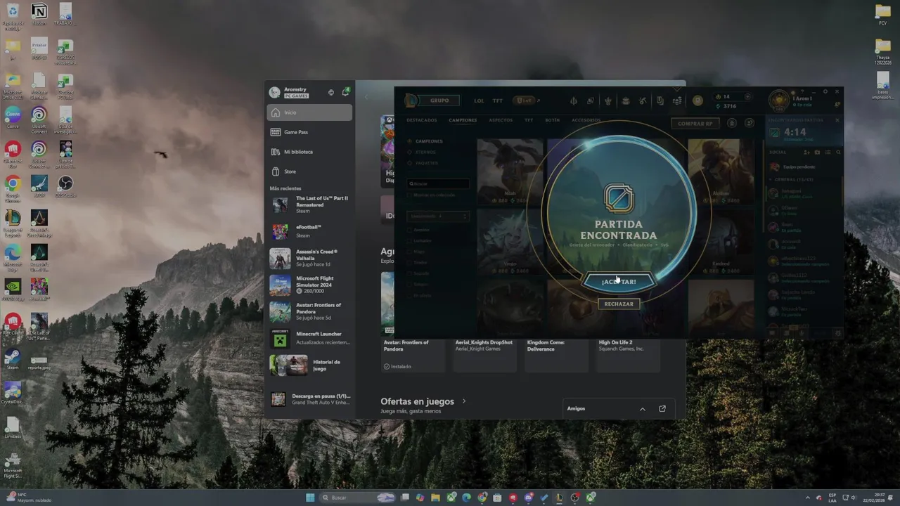This screenshot has height=506, width=900.
Task: Open CAMPEONES store tab
Action: [463, 120]
